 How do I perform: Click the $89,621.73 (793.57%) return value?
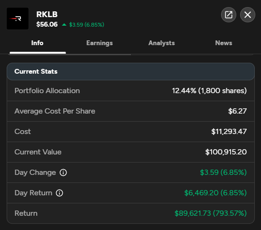pos(211,213)
